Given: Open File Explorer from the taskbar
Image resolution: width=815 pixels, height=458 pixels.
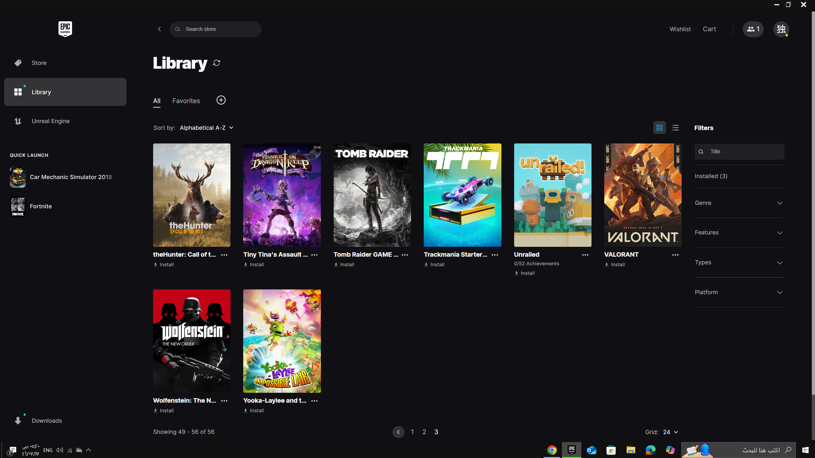Looking at the screenshot, I should point(631,450).
